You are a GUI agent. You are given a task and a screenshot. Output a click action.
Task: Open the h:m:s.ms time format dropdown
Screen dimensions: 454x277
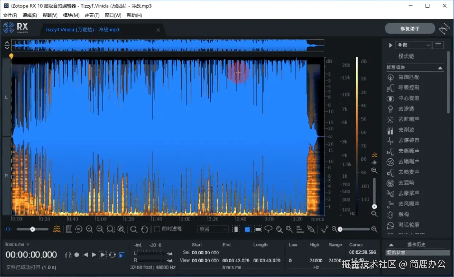(17, 244)
